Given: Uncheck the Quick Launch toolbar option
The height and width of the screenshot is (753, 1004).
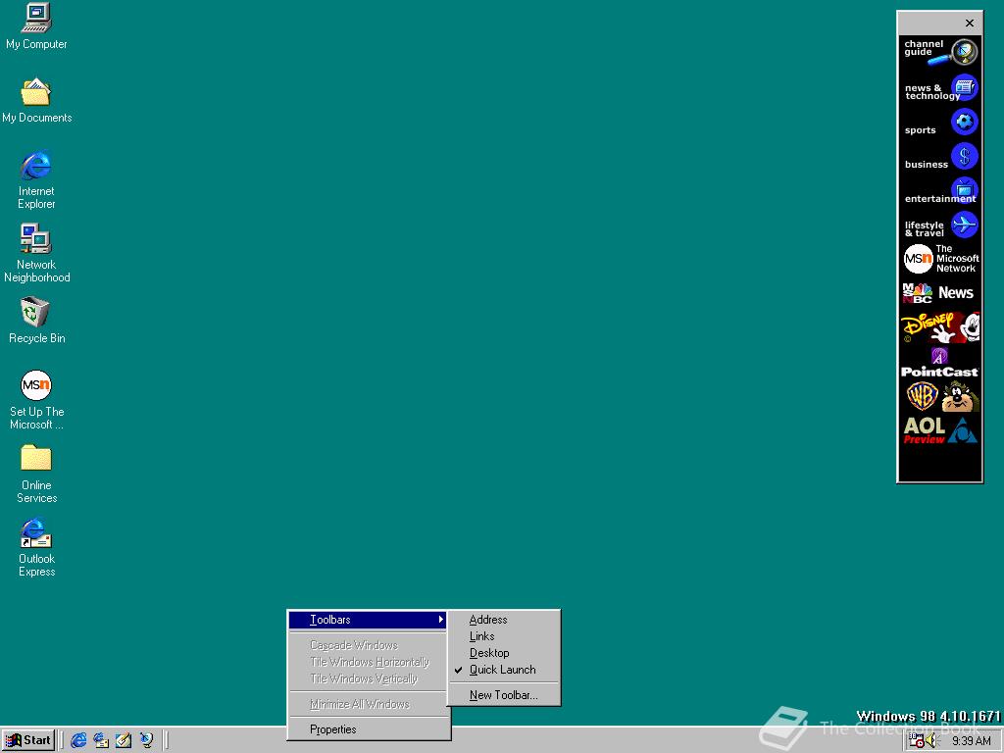Looking at the screenshot, I should 503,670.
